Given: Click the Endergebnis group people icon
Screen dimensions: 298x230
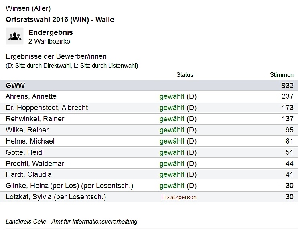Looking at the screenshot, I should [x=15, y=36].
